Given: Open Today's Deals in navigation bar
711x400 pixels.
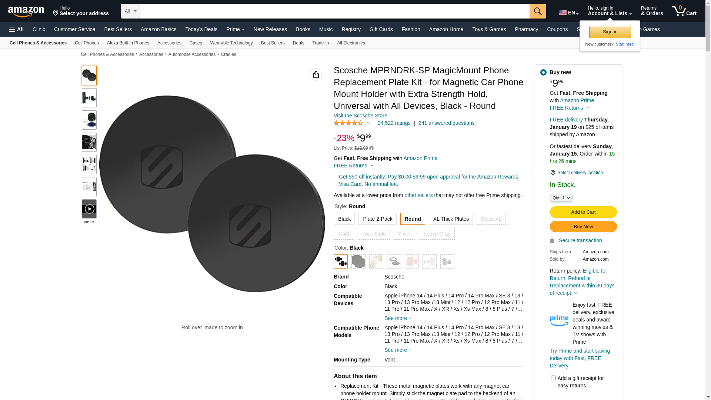Looking at the screenshot, I should (x=201, y=29).
